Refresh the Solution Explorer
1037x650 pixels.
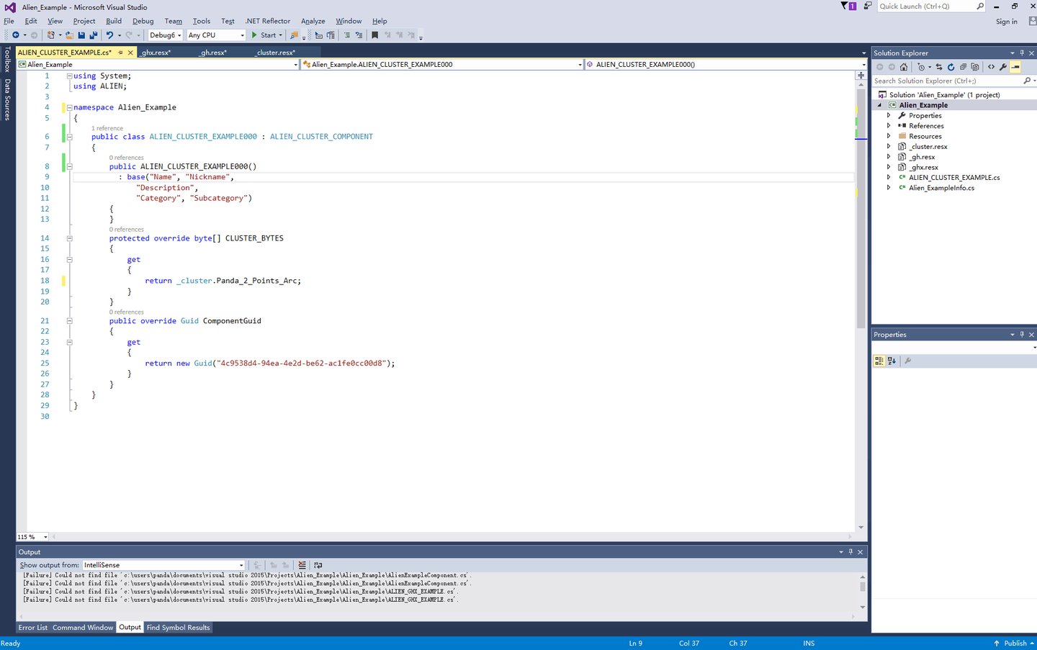951,67
